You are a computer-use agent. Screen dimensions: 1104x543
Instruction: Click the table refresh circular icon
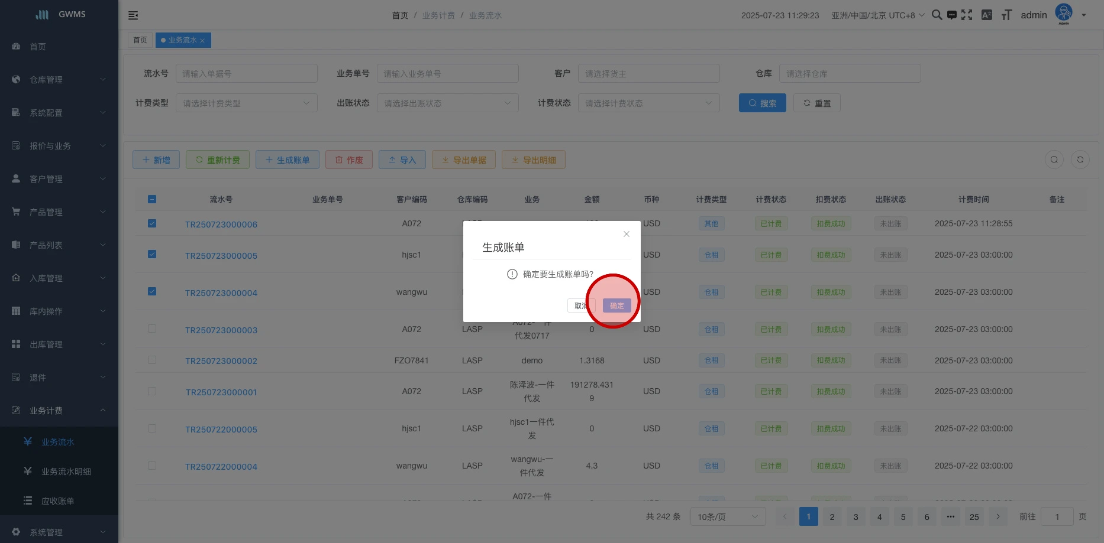pyautogui.click(x=1080, y=160)
